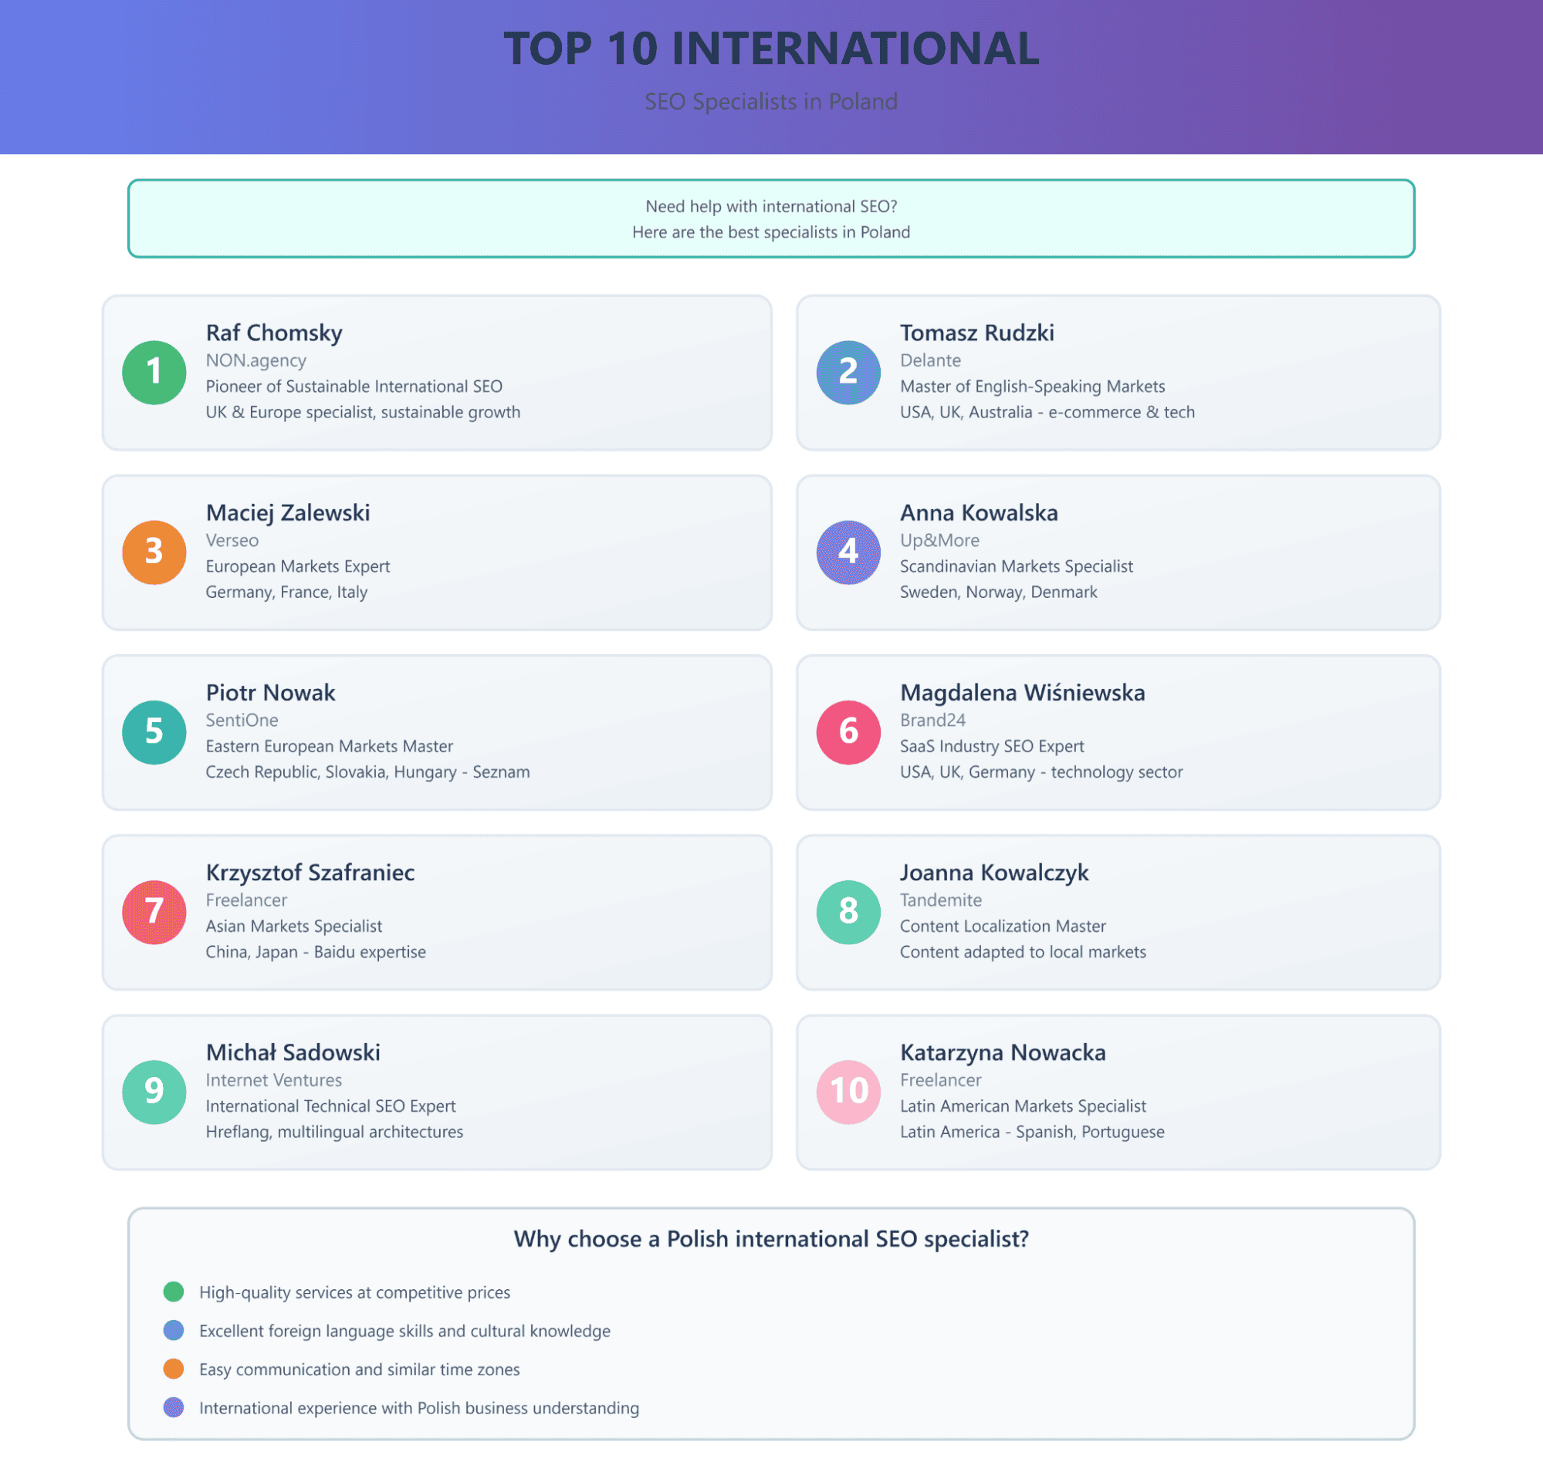Click the green number 1 badge
Screen dimensions: 1543x1479
pyautogui.click(x=154, y=372)
